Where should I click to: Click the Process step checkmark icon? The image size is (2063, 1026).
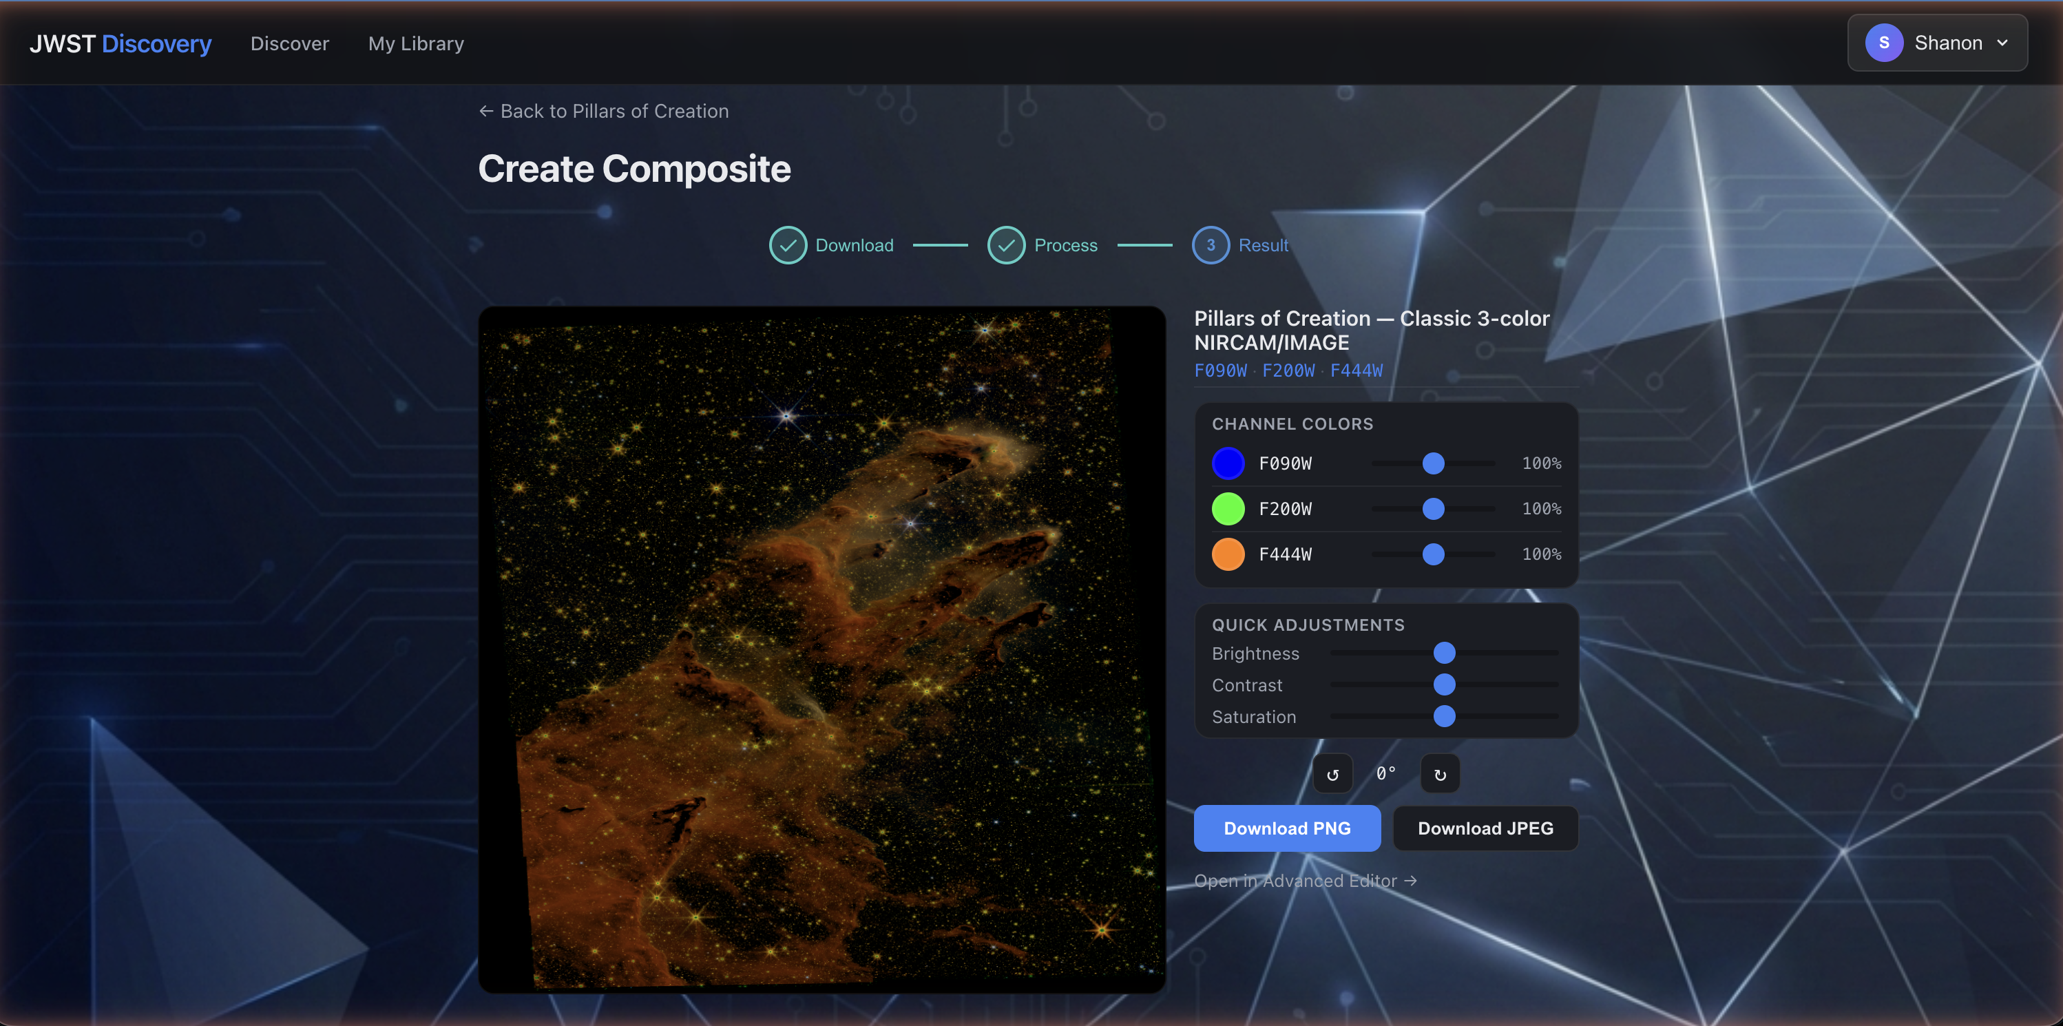pos(1007,245)
